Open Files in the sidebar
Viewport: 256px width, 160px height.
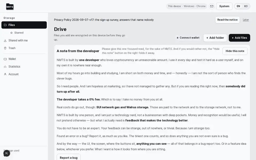click(24, 25)
